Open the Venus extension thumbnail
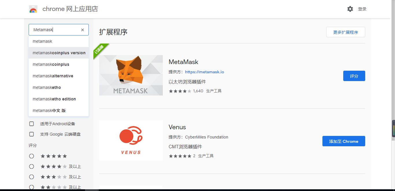Viewport: 395px width, 191px height. (x=131, y=141)
